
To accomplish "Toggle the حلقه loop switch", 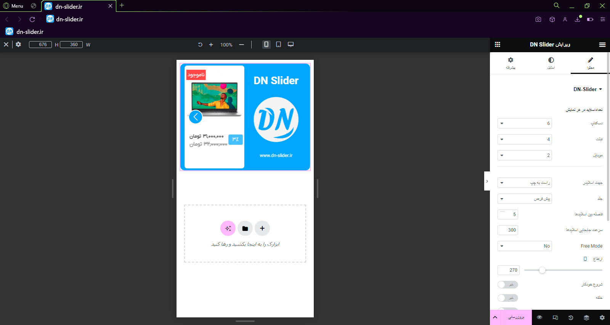I will pyautogui.click(x=508, y=298).
